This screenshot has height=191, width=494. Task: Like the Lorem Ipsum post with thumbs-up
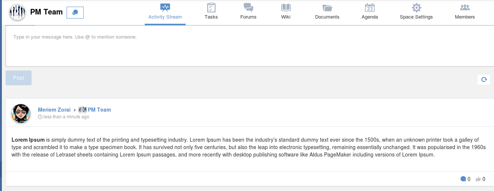[478, 179]
